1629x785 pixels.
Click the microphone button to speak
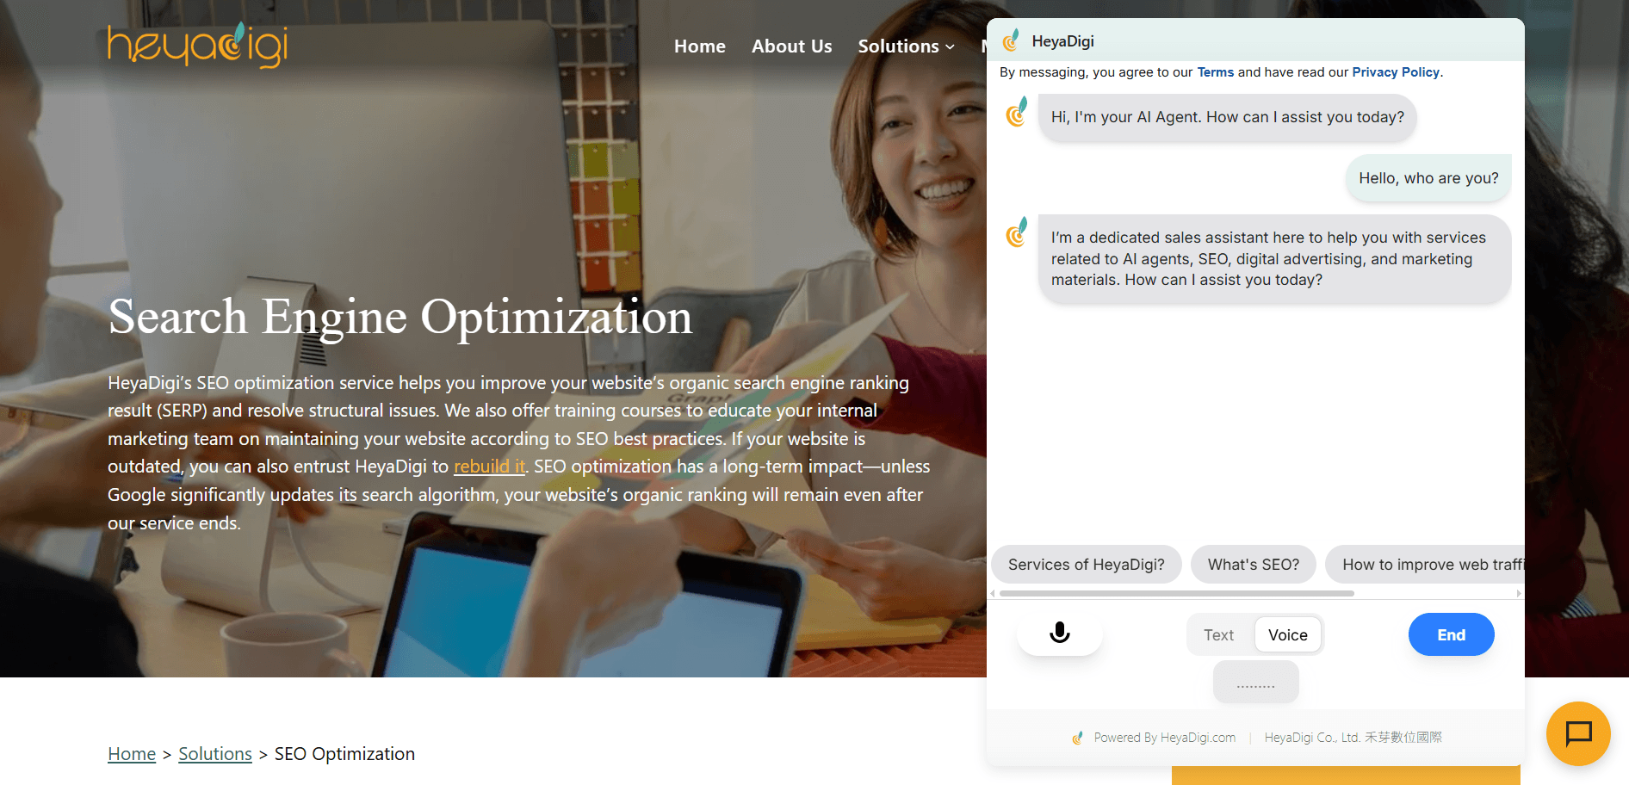(x=1060, y=634)
